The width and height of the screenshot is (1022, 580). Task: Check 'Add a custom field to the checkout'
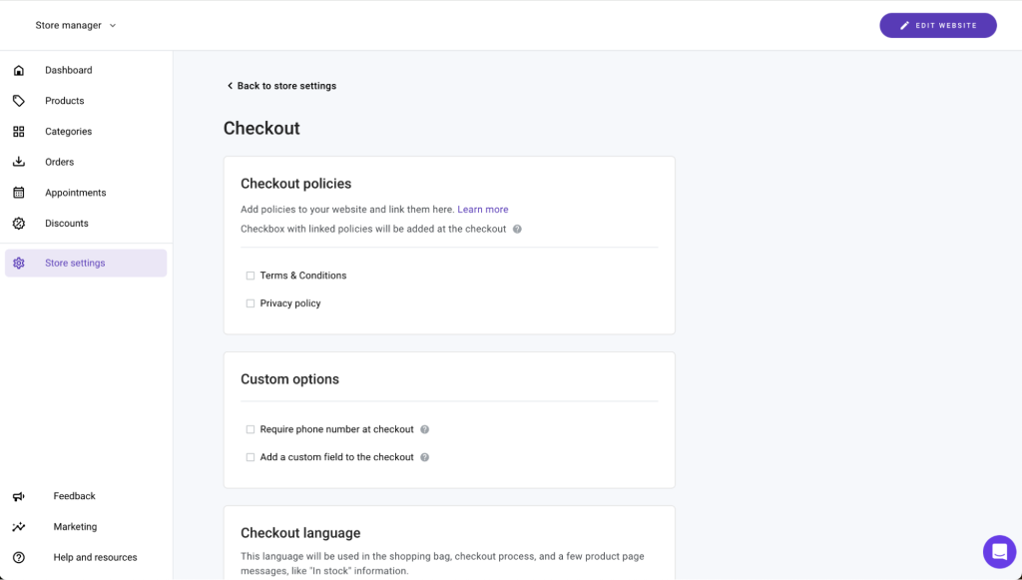tap(250, 456)
